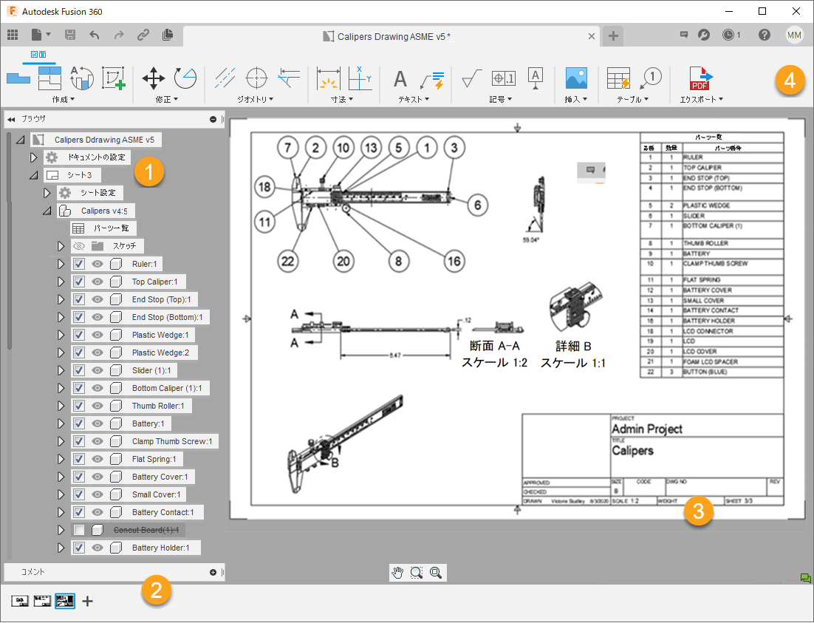Viewport: 814px width, 623px height.
Task: Expand the Plastic Wedge:2 node
Action: pyautogui.click(x=61, y=353)
